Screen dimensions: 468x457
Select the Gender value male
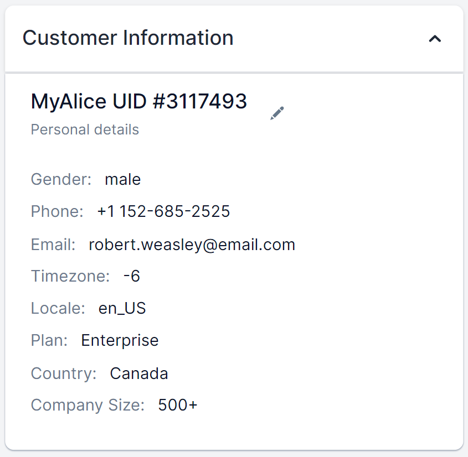122,179
